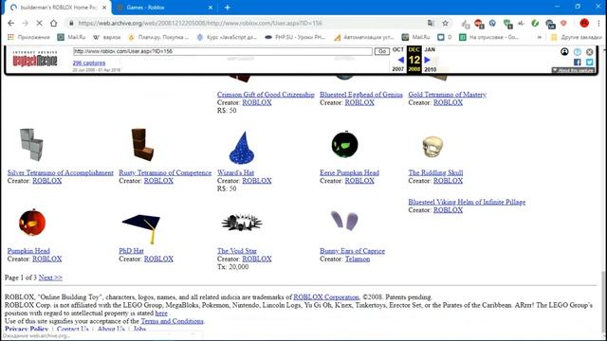This screenshot has width=607, height=341.
Task: Open creator Telamon link
Action: coord(358,259)
